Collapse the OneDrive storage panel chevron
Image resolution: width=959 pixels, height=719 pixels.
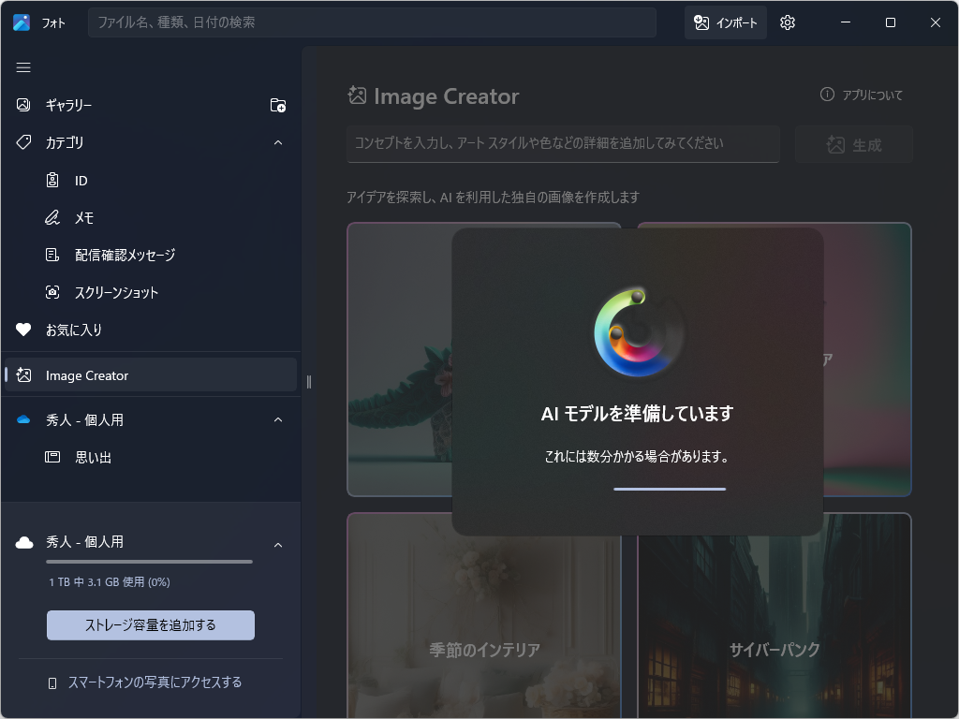(277, 544)
